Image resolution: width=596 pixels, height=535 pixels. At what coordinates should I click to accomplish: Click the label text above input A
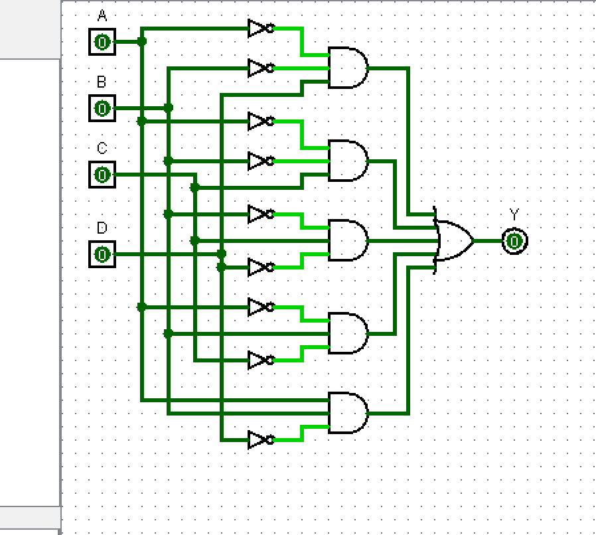(x=102, y=16)
